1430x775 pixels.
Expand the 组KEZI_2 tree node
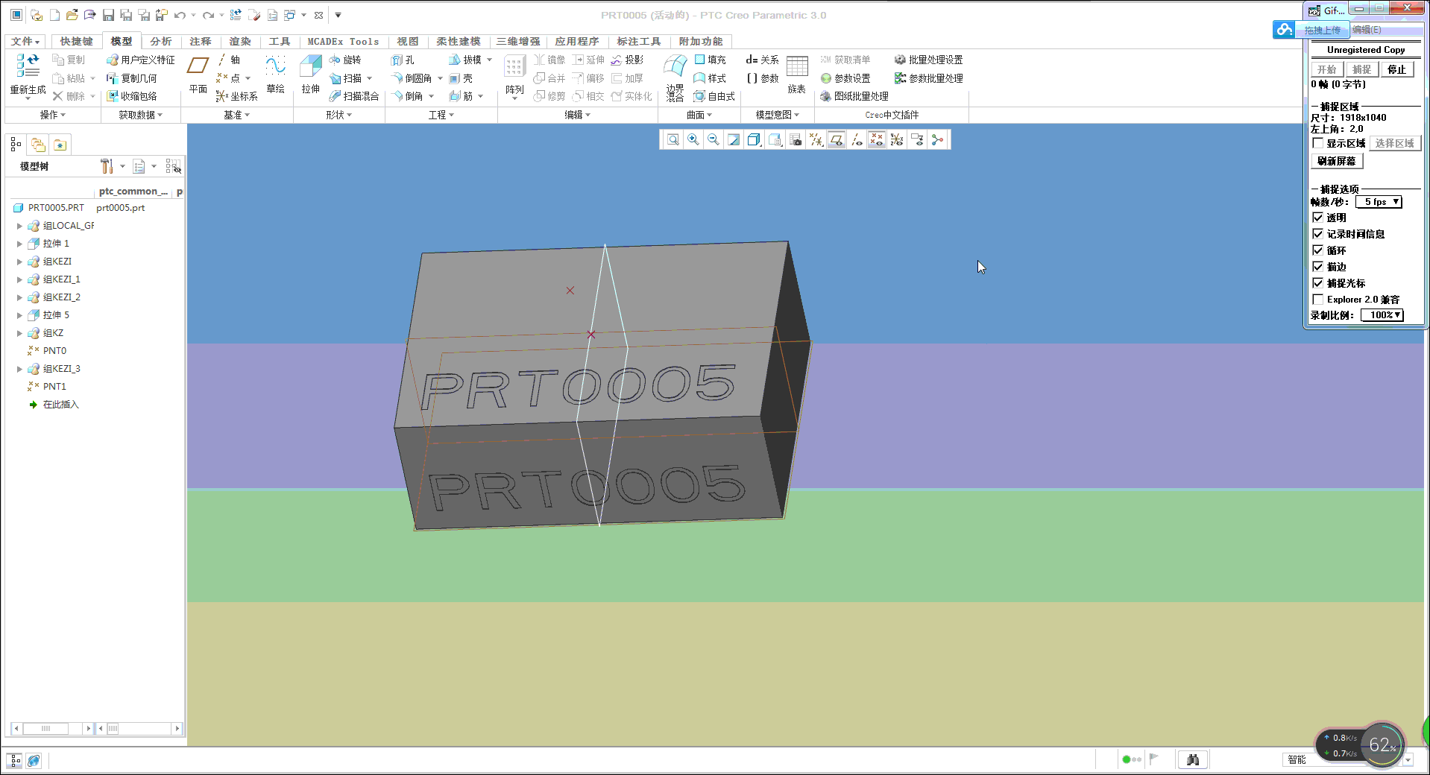pos(19,297)
